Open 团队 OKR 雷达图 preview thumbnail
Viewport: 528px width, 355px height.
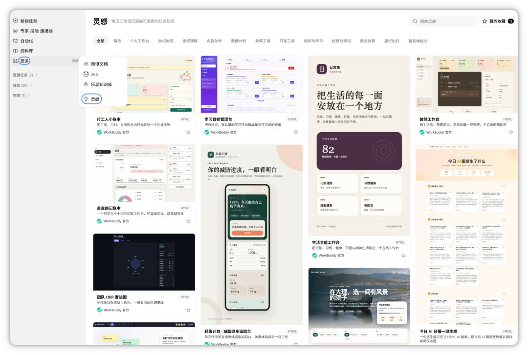(144, 262)
